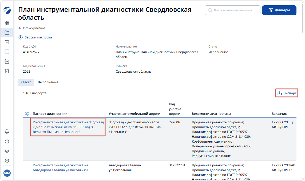Screen dimensions: 305x181
Task: Click the 1 483 паспорта count text
Action: (x=35, y=93)
